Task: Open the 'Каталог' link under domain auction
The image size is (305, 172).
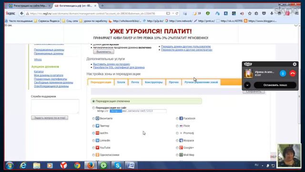Action: coord(39,72)
